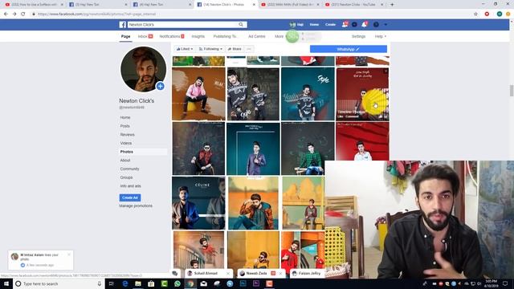Open the Messenger icon in the top bar
This screenshot has width=514, height=289.
pos(354,25)
